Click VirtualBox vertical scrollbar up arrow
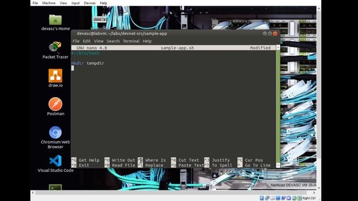The image size is (358, 201). [x=319, y=8]
